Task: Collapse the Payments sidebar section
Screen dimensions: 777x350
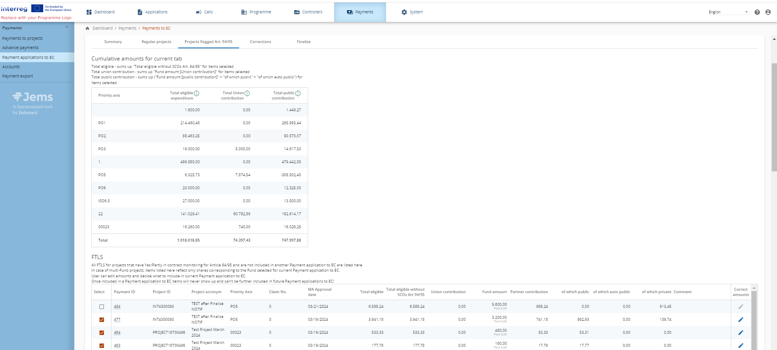Action: [67, 28]
